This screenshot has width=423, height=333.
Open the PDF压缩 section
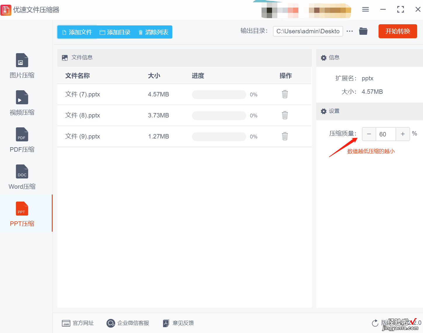click(x=22, y=140)
